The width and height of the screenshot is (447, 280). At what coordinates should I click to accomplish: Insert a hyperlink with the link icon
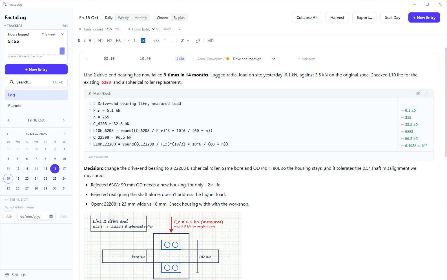[x=198, y=41]
